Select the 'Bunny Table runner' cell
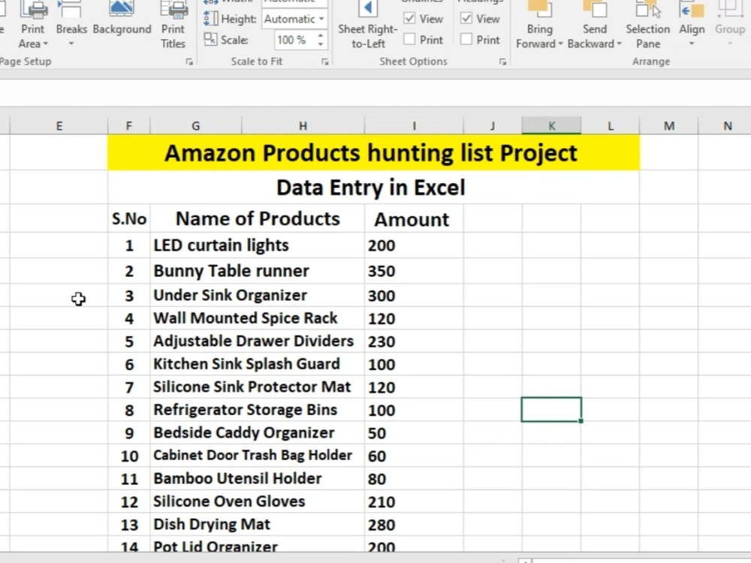Viewport: 751px width, 563px height. pyautogui.click(x=257, y=271)
